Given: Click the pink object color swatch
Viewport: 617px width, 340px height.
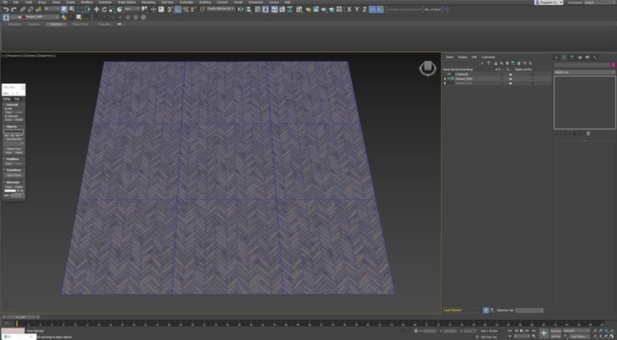Looking at the screenshot, I should tap(613, 64).
